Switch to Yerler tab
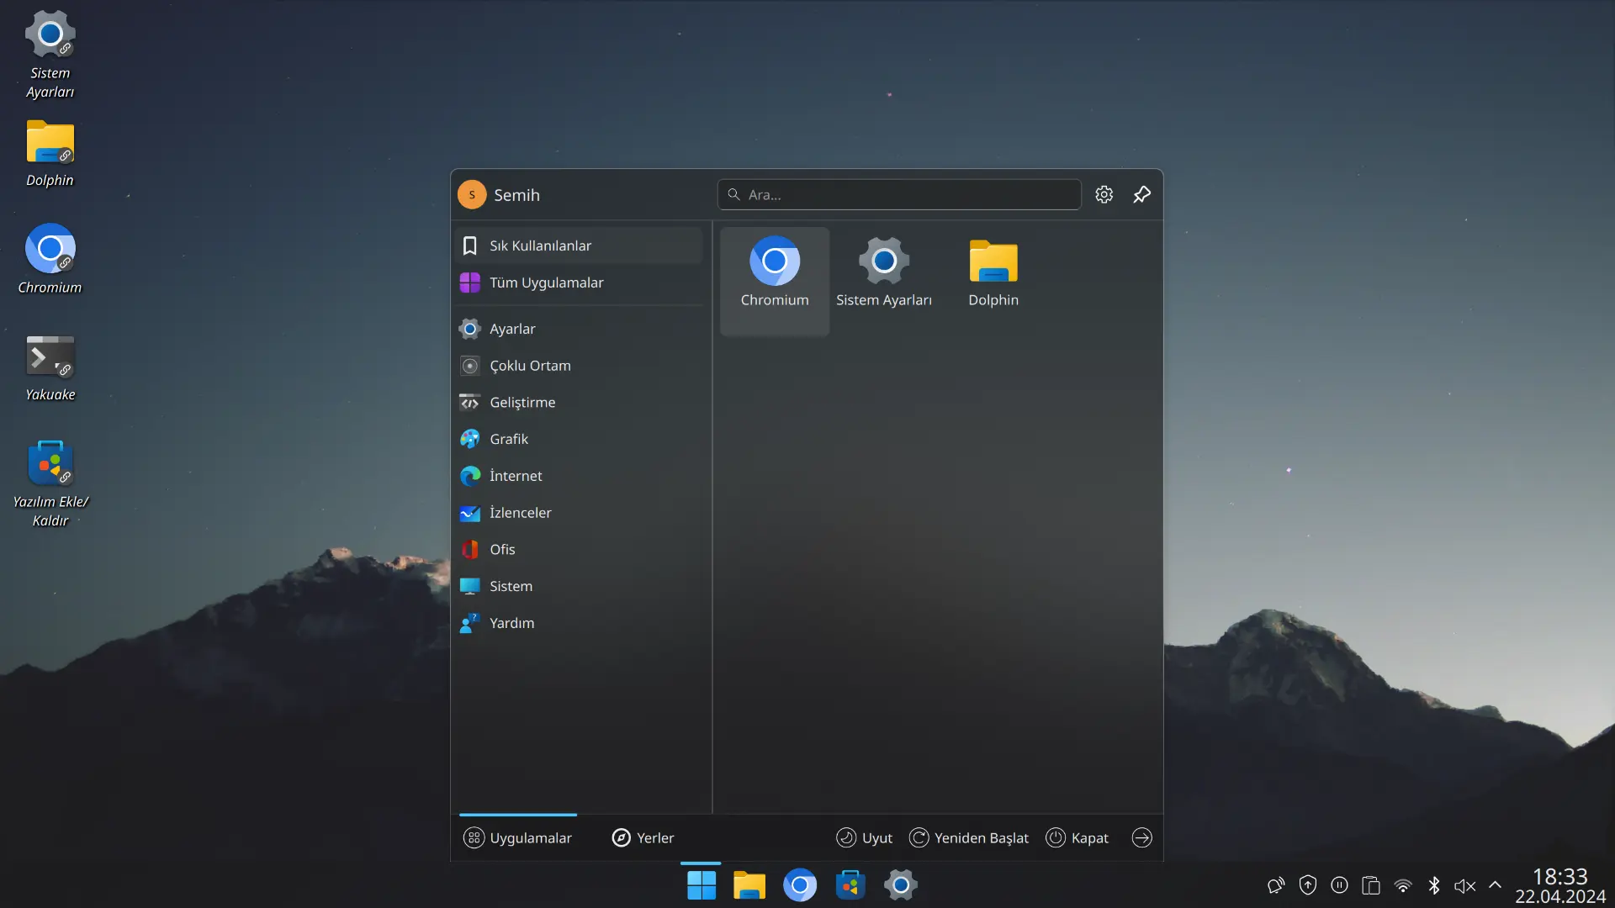Screen dimensions: 1615x908 click(643, 838)
